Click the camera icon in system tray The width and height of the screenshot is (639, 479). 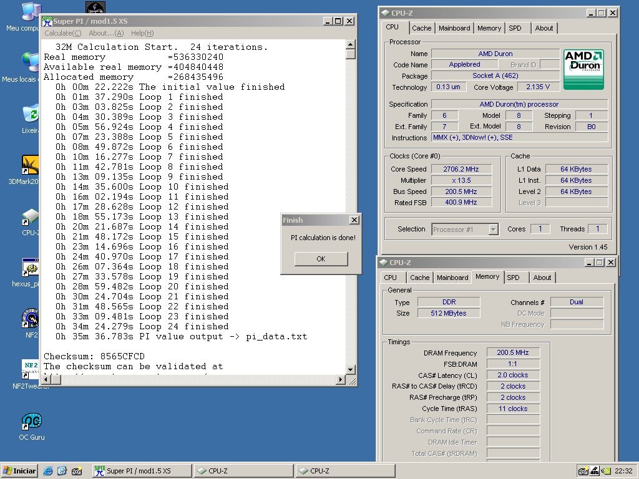583,472
